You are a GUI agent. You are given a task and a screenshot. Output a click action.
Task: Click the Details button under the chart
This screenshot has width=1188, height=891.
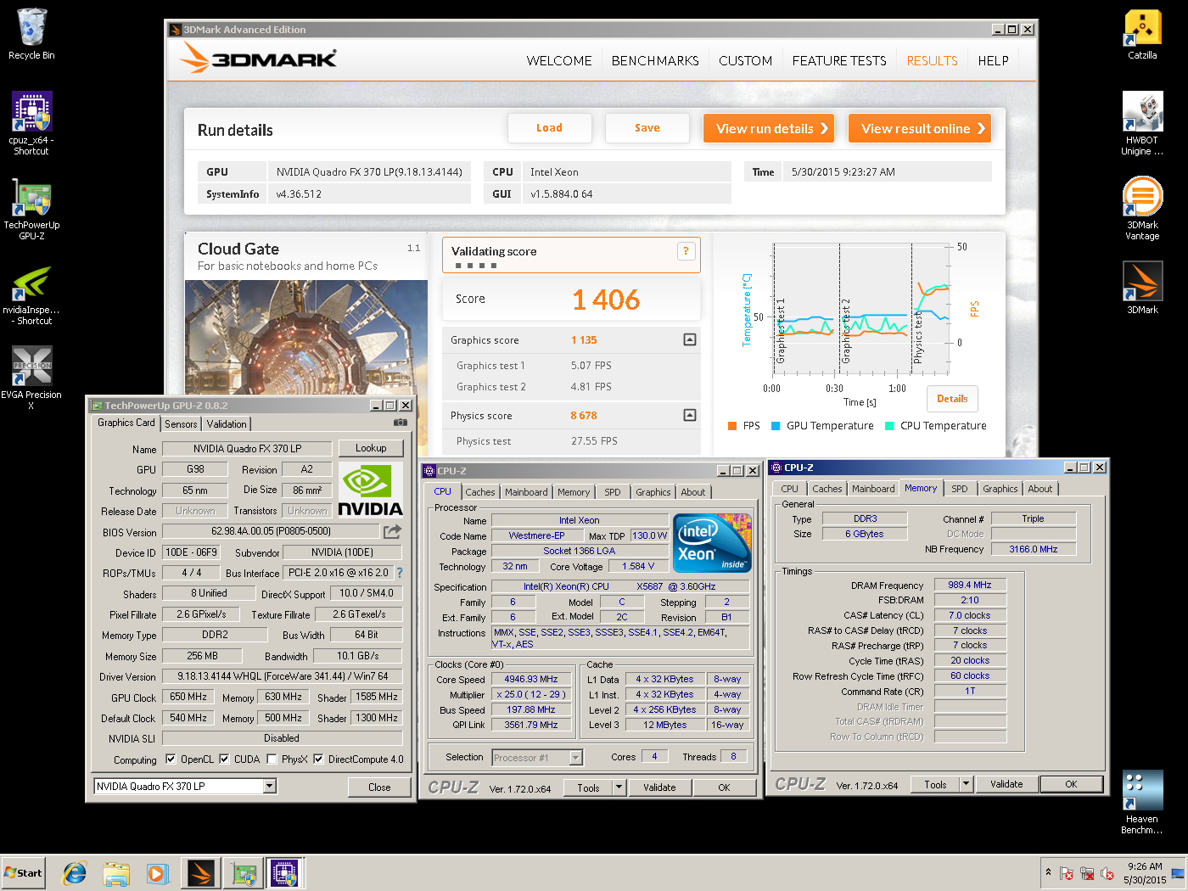(952, 399)
